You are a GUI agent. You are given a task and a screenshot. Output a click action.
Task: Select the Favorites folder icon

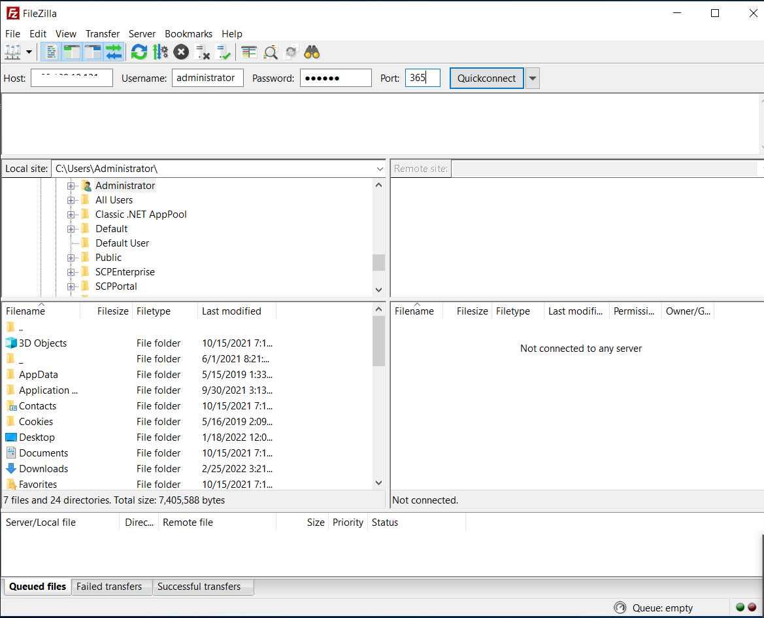point(10,485)
